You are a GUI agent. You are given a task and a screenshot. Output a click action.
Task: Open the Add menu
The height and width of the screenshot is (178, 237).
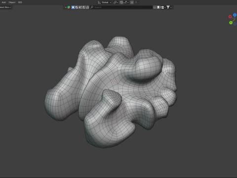[3, 2]
